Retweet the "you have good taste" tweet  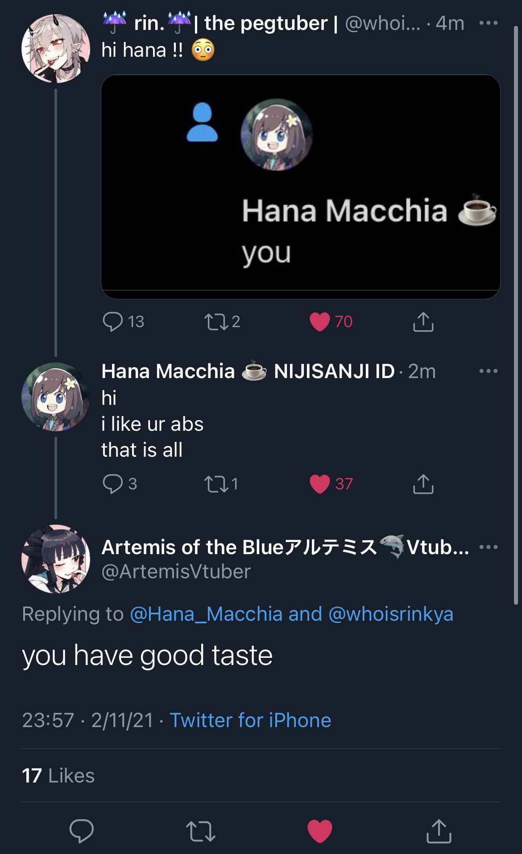point(200,831)
